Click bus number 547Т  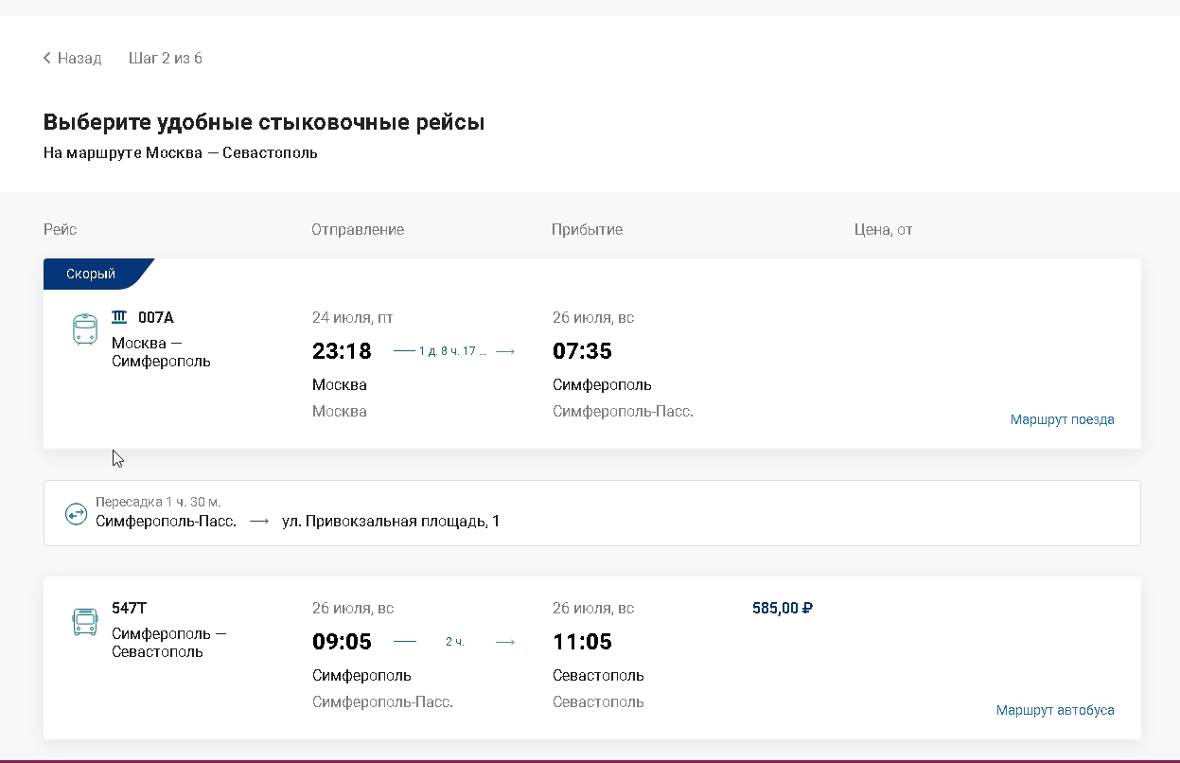click(x=130, y=608)
